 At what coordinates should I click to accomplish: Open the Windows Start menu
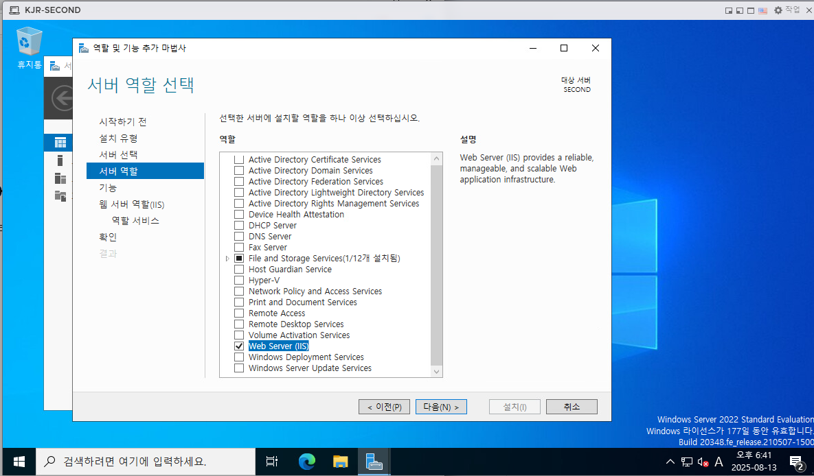click(x=19, y=461)
